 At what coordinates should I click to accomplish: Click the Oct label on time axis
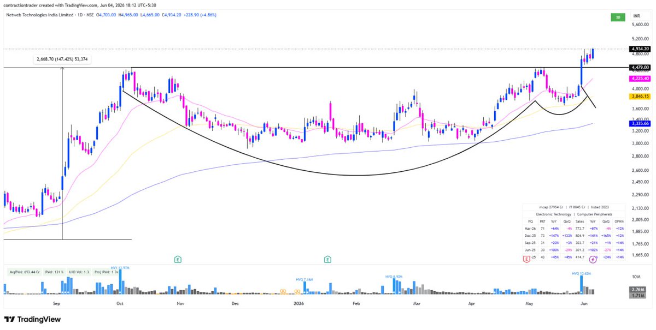[120, 303]
